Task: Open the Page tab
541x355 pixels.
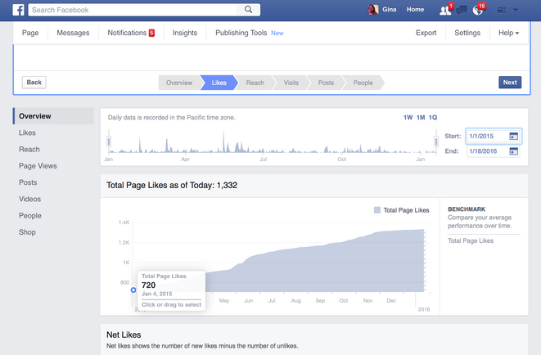Action: [x=30, y=33]
